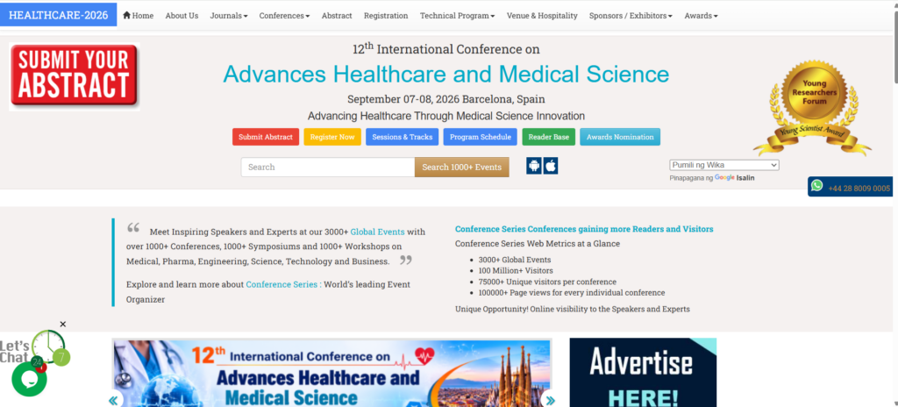Click the Young Researchers Forum gold badge

coord(813,107)
